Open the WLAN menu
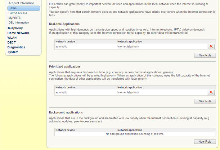This screenshot has height=150, width=220. pos(12,38)
